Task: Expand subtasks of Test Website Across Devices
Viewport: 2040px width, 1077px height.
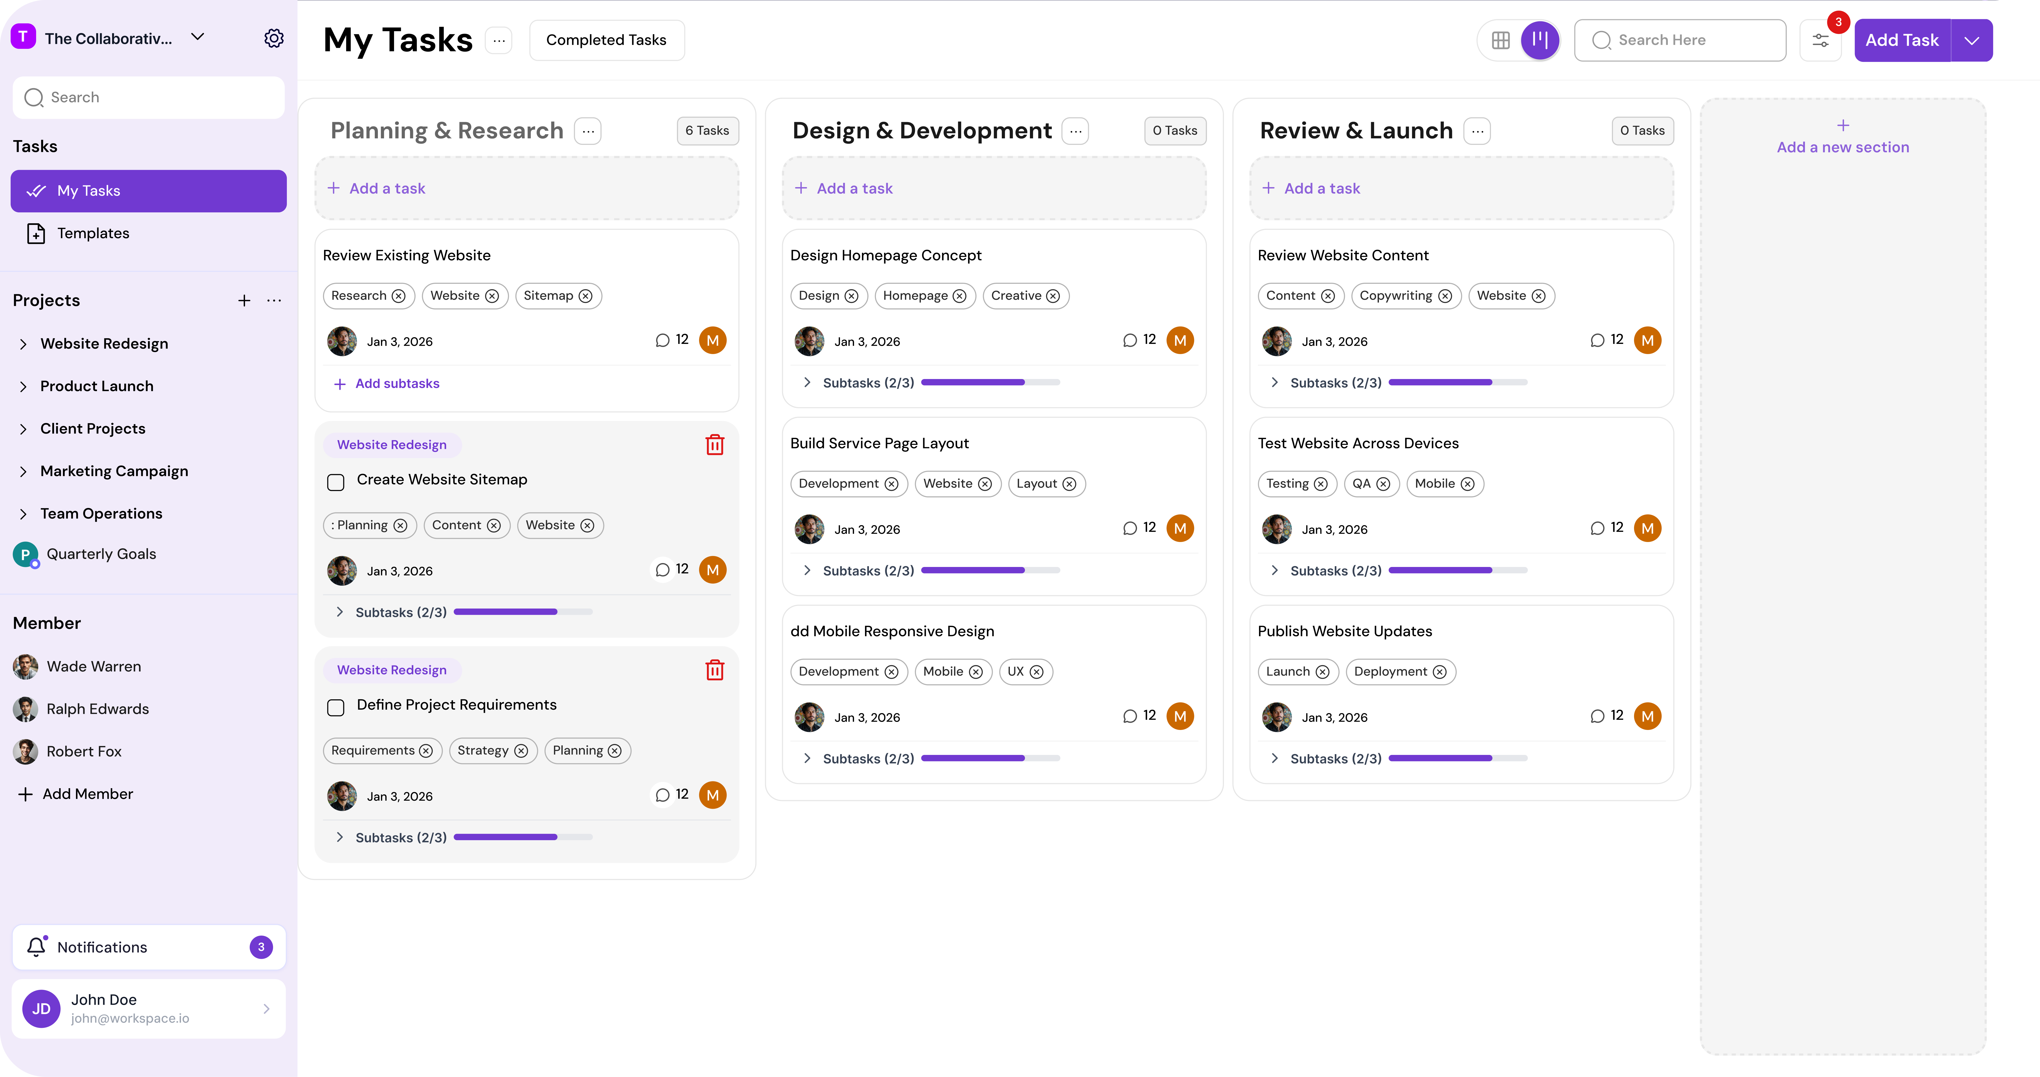Action: pos(1274,571)
